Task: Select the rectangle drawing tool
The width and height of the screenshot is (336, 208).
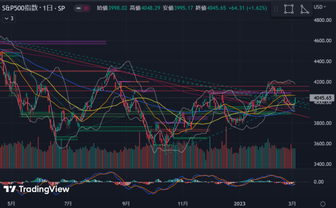Action: 289,9
